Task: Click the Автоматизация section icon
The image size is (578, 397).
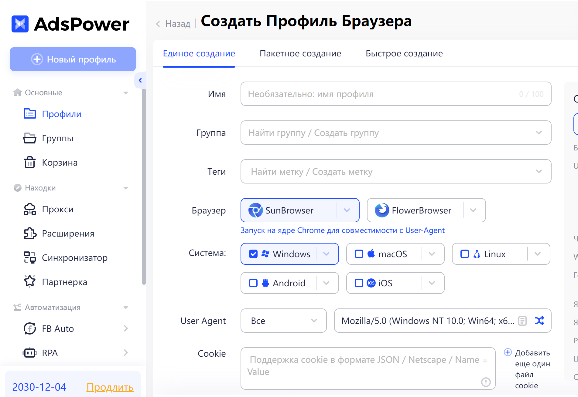Action: point(18,307)
